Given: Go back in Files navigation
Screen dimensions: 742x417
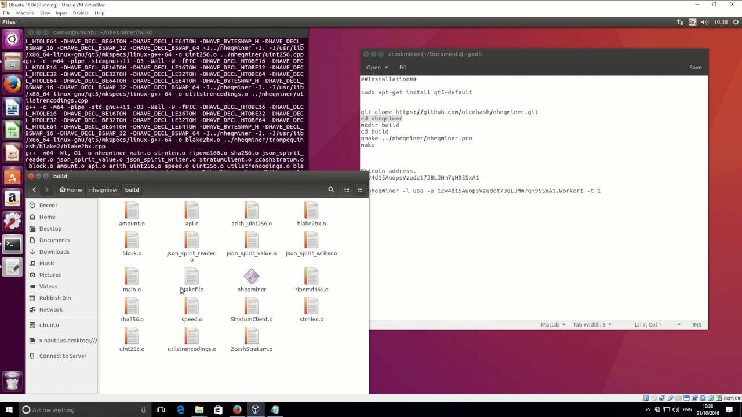Looking at the screenshot, I should point(34,189).
